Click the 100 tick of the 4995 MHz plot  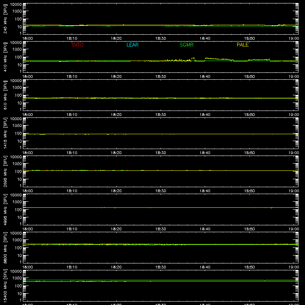tap(18, 210)
